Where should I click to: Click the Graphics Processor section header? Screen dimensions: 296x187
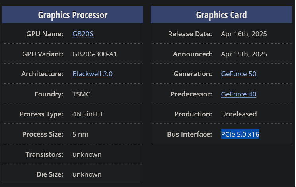pos(73,15)
